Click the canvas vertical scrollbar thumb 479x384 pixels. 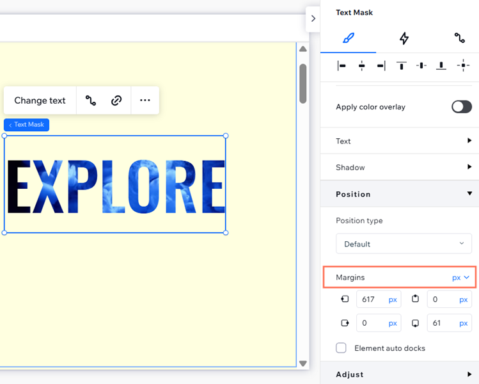303,82
